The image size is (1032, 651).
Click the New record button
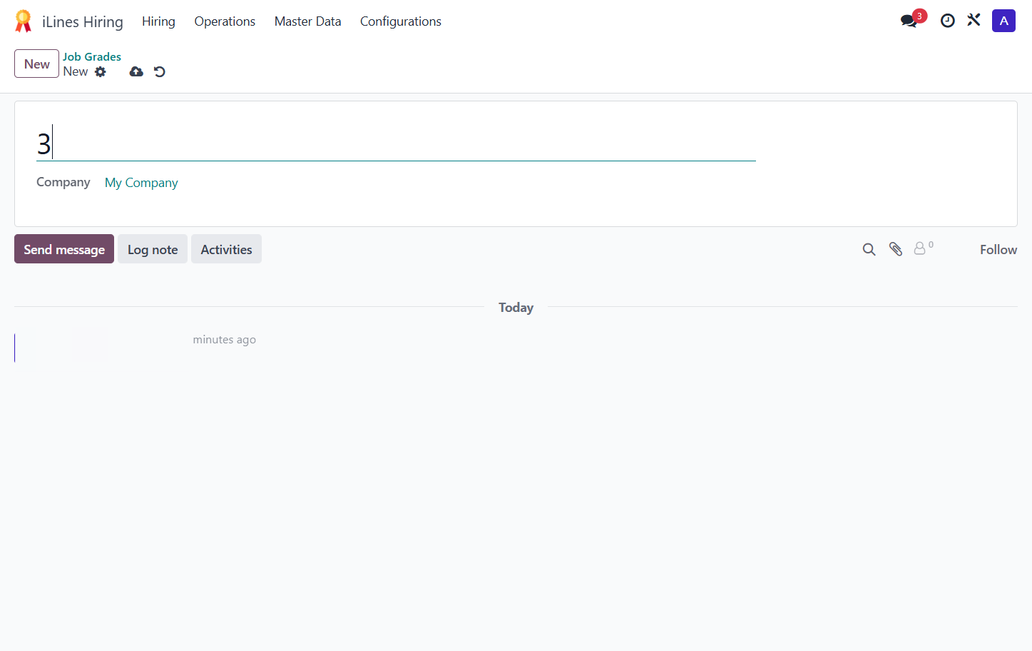(x=36, y=64)
